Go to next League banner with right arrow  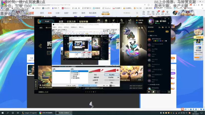pyautogui.click(x=141, y=46)
